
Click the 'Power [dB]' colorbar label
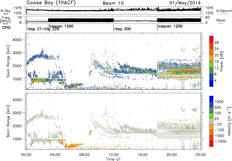click(x=221, y=62)
